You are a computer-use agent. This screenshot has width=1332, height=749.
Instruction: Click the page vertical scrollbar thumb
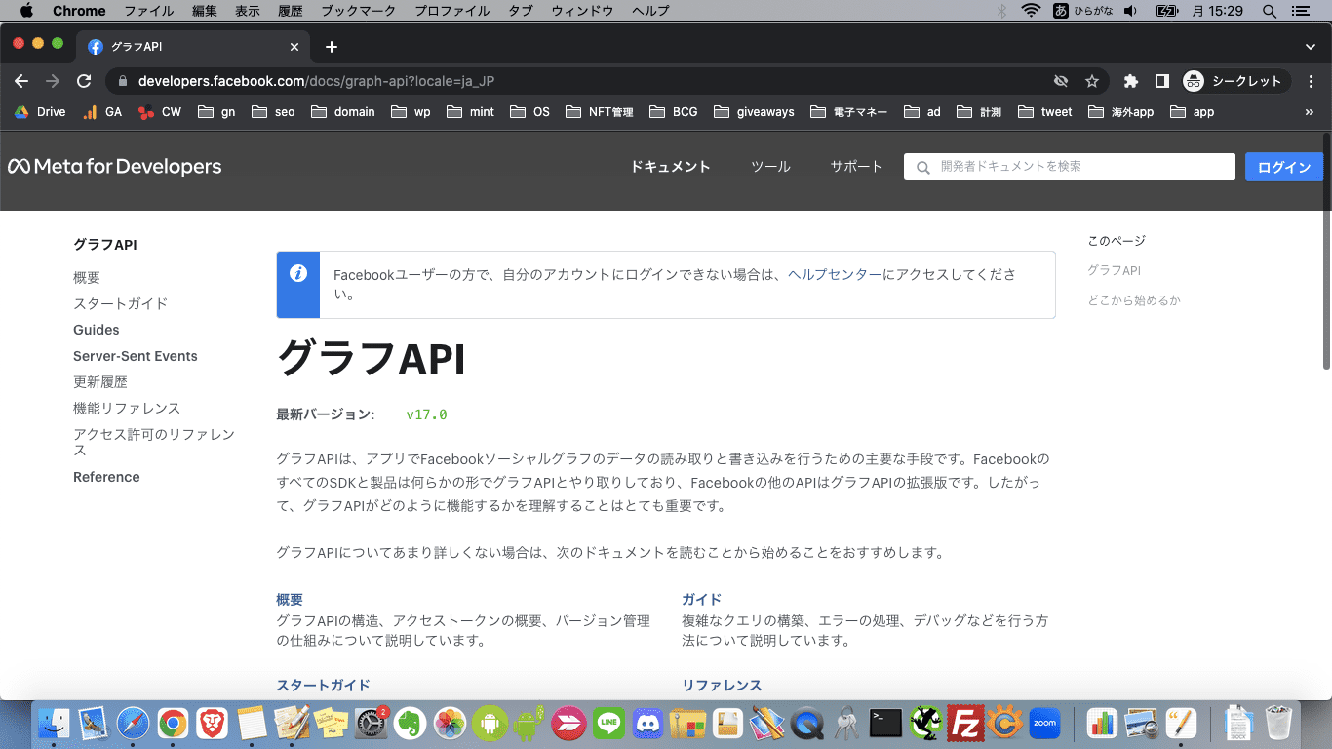tap(1326, 250)
